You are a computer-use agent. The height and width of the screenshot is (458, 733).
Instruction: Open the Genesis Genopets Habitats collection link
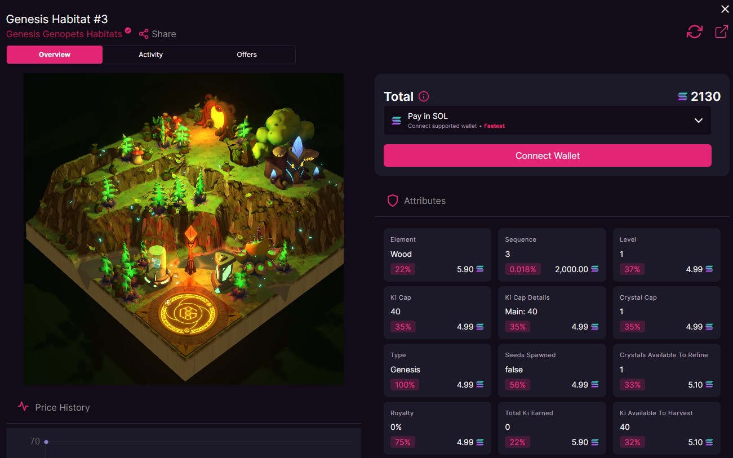point(64,34)
